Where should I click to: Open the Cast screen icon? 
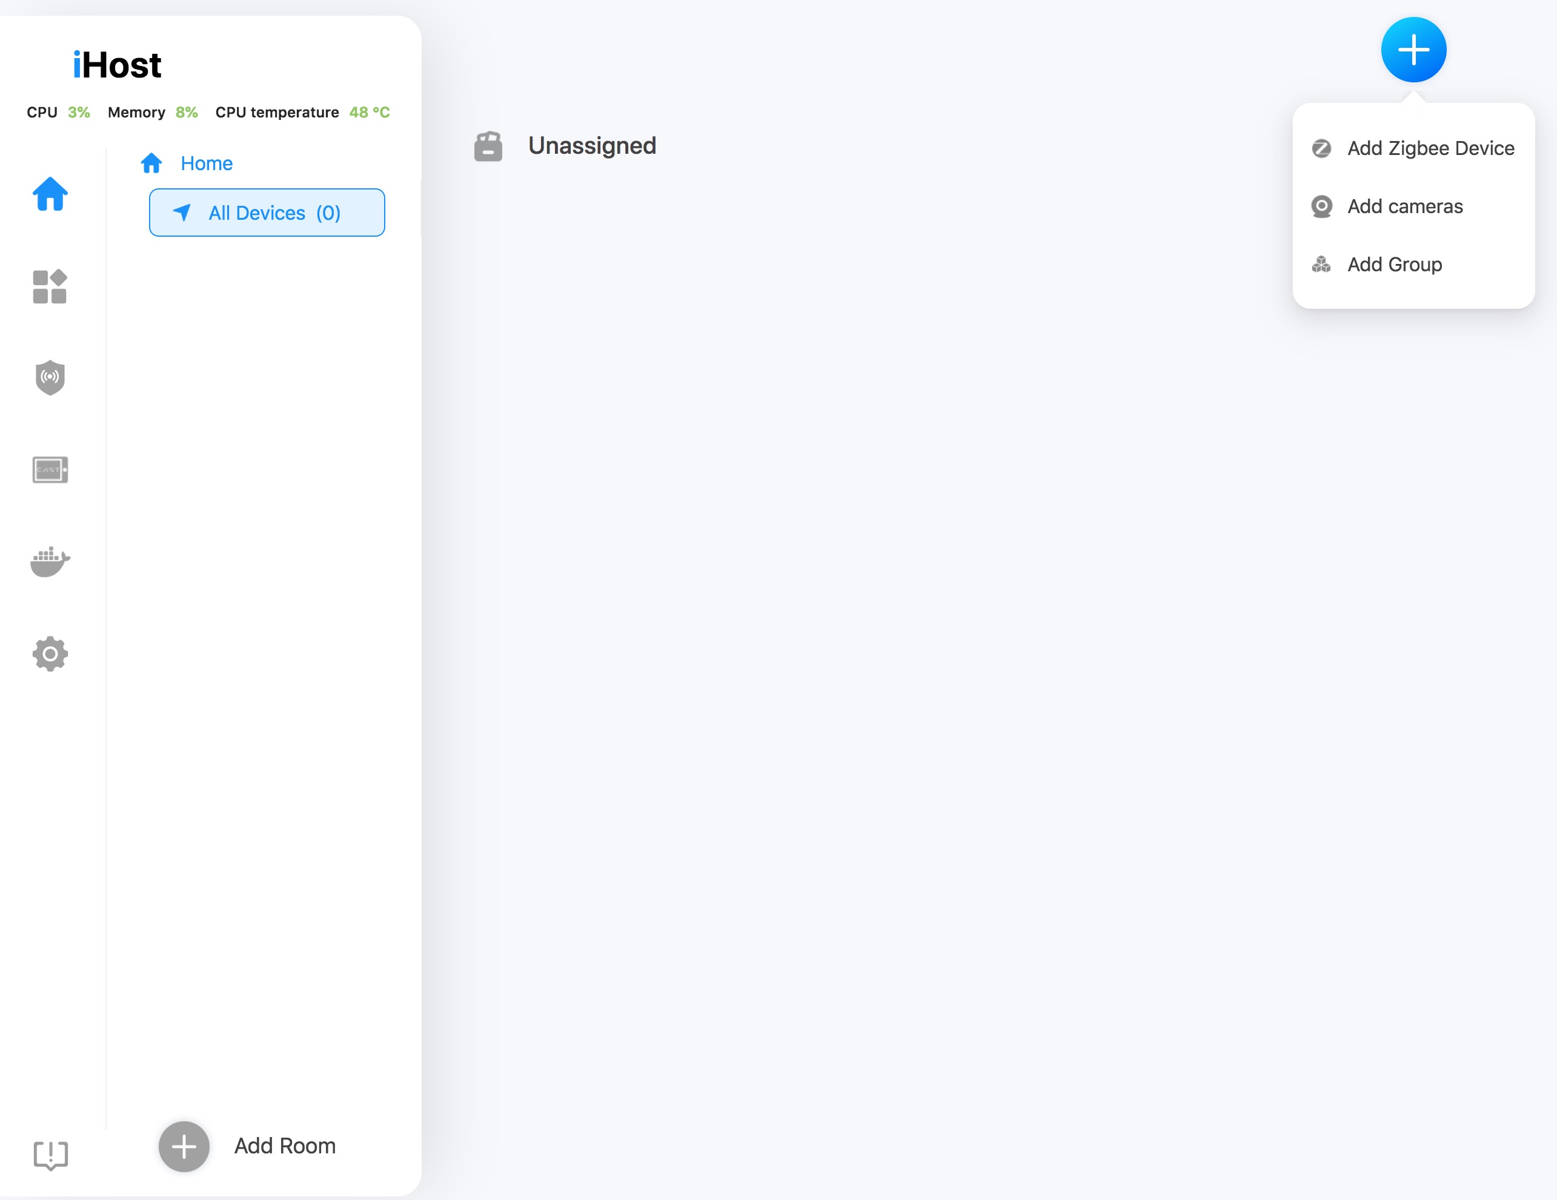coord(50,470)
